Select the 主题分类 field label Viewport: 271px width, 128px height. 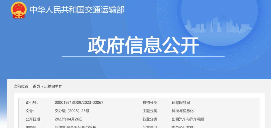[151, 111]
